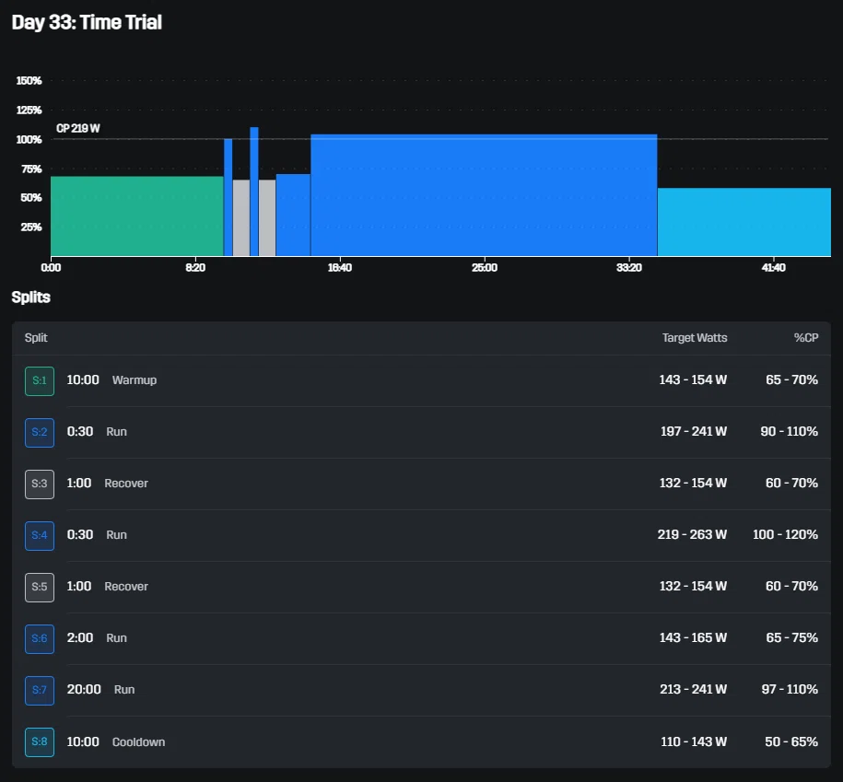Click the S:1 Warmup split badge

[40, 380]
